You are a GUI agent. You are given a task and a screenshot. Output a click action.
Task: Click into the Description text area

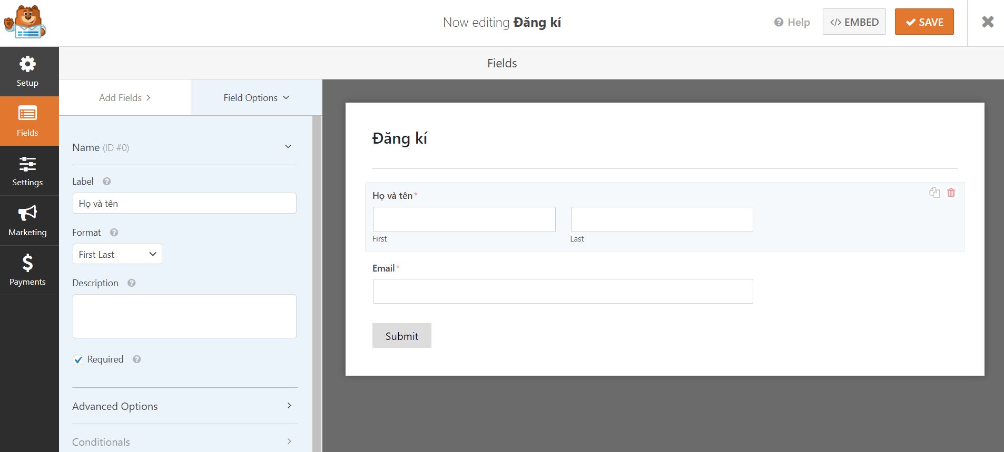[184, 316]
